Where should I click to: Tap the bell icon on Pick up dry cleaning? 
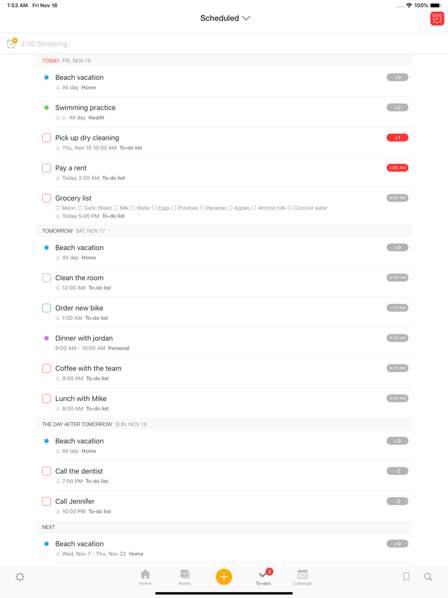pos(58,148)
